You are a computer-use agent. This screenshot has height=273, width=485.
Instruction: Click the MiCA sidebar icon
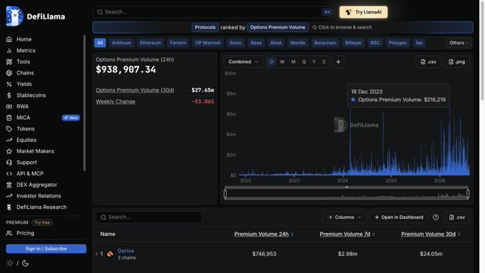(9, 118)
